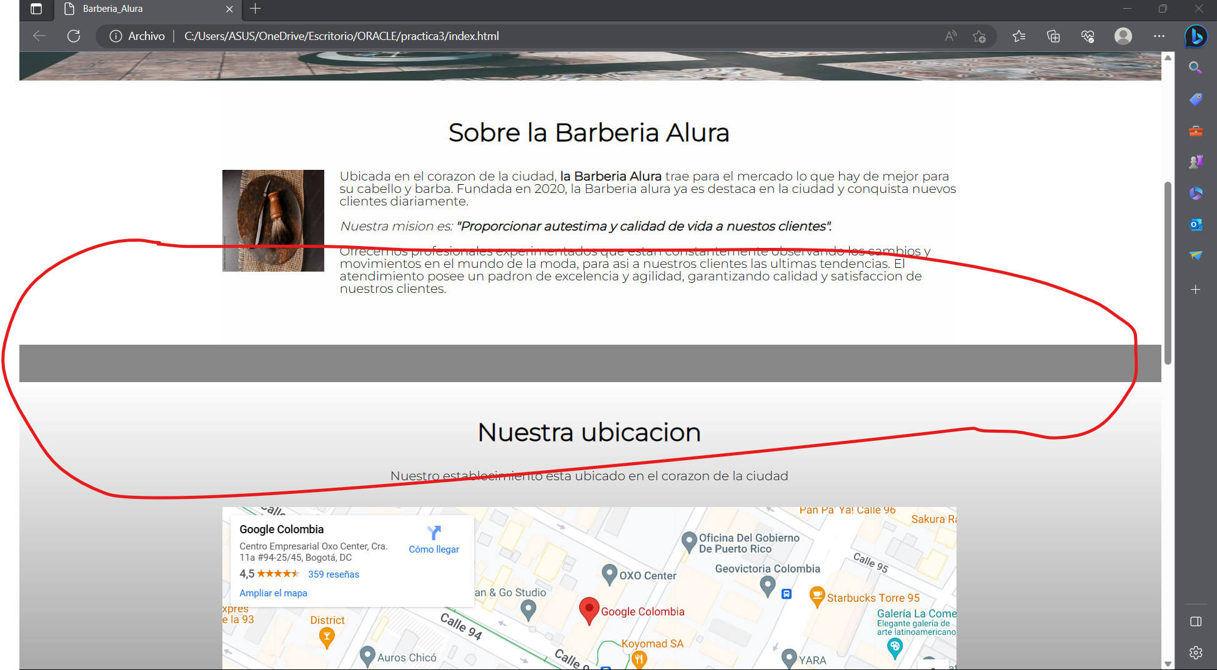The image size is (1217, 670).
Task: Click Galería La Cometa map marker
Action: click(895, 648)
